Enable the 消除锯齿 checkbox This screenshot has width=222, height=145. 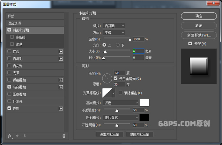coord(121,93)
